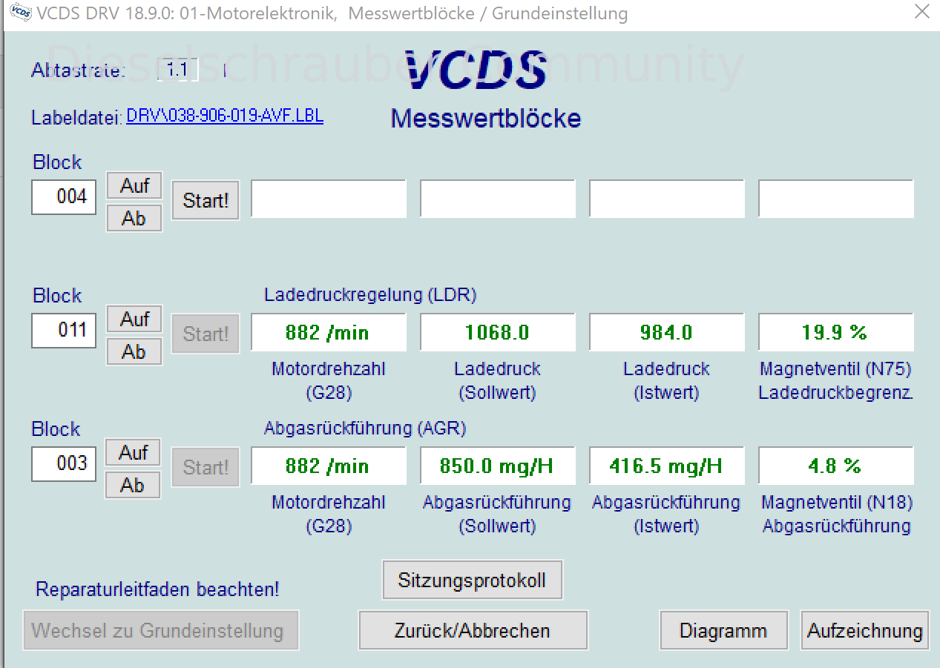Image resolution: width=940 pixels, height=668 pixels.
Task: Click the Abtastrate value field showing 1.1
Action: (x=177, y=70)
